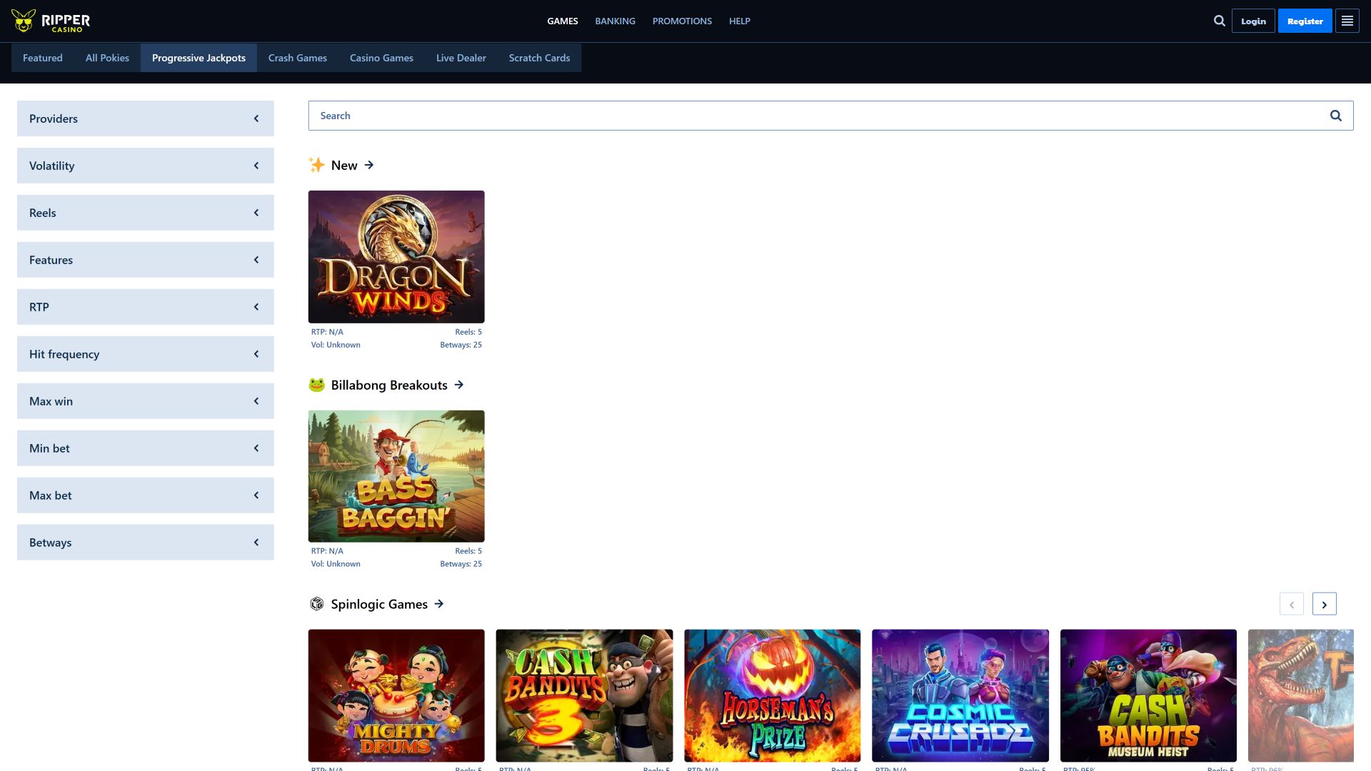Image resolution: width=1371 pixels, height=771 pixels.
Task: Switch to the Featured tab
Action: (43, 58)
